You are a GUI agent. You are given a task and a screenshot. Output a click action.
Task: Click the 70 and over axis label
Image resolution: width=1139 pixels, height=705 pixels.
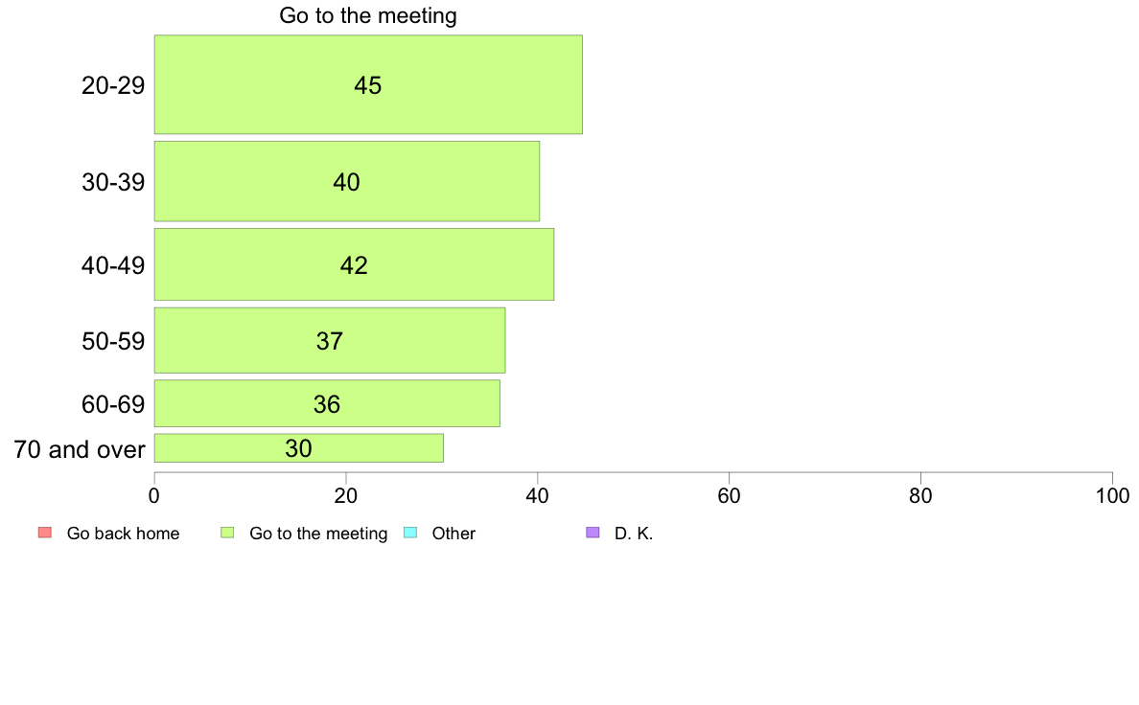(80, 449)
